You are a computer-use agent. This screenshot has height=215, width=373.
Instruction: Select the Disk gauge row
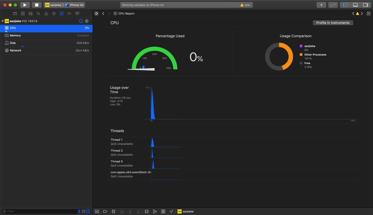click(46, 43)
